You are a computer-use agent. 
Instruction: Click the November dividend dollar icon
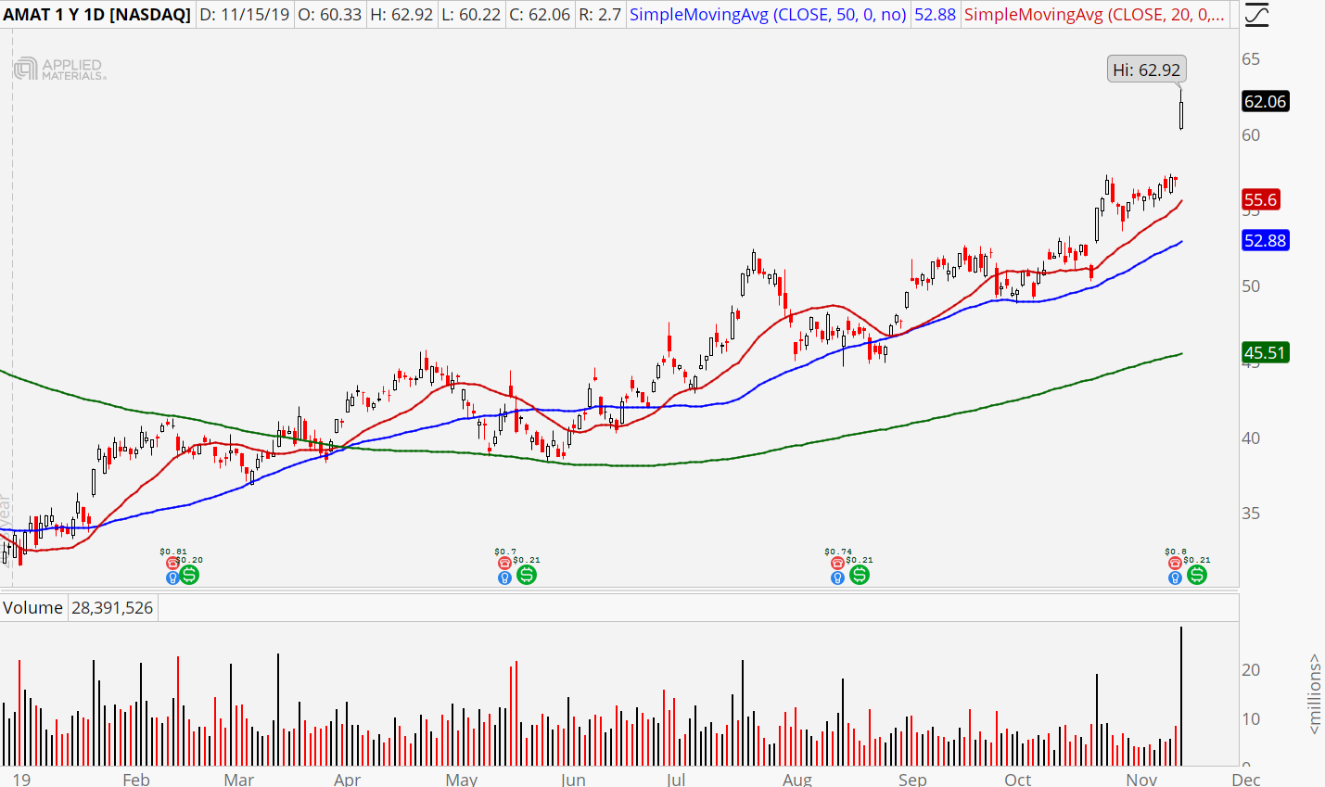(x=1196, y=575)
